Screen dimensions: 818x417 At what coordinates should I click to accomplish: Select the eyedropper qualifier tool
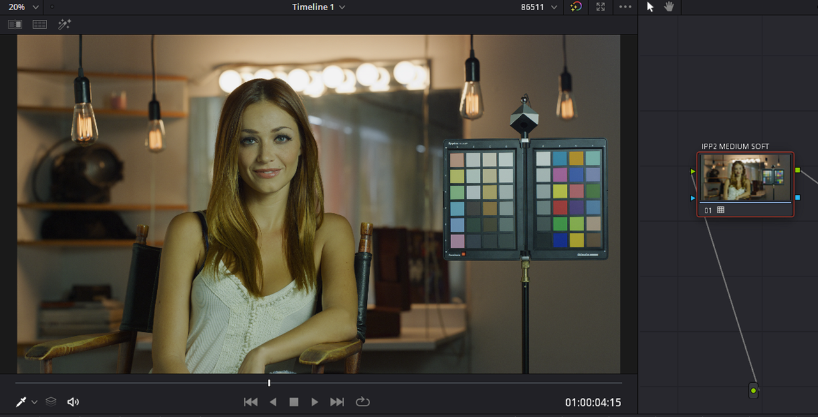(21, 402)
